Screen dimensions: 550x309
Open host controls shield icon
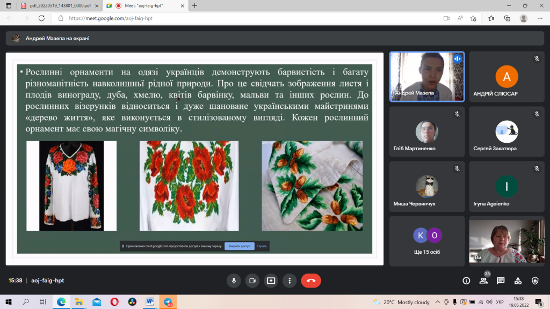point(535,281)
